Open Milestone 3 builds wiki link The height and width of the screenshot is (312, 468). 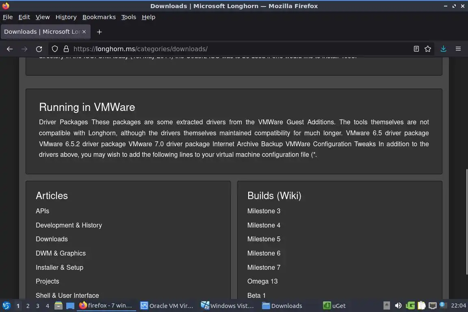(x=264, y=211)
